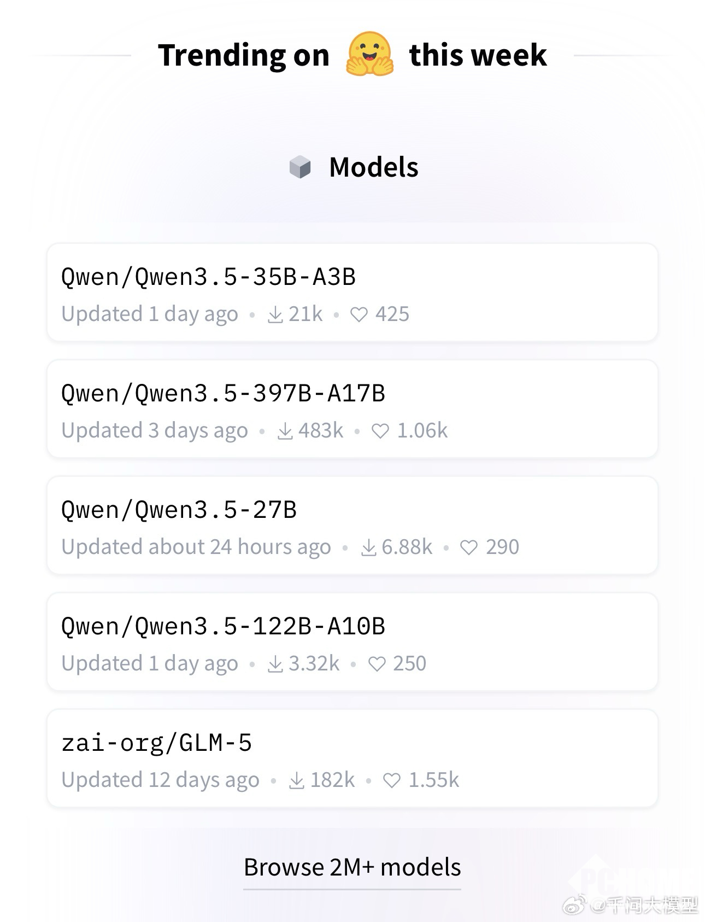The image size is (705, 922).
Task: Click the download icon next to 483k
Action: 285,431
